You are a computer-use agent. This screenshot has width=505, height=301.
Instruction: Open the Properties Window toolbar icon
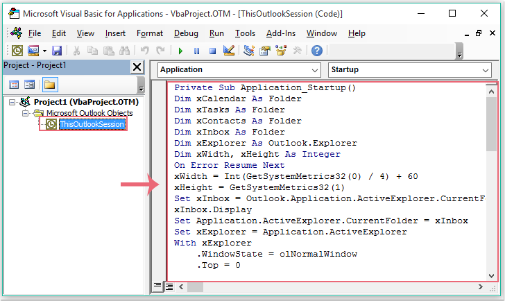click(264, 51)
